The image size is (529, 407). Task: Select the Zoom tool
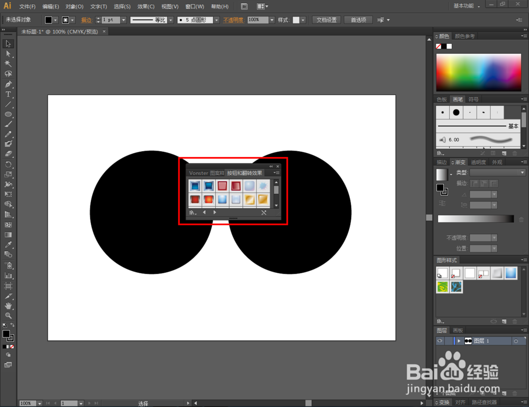[x=8, y=316]
